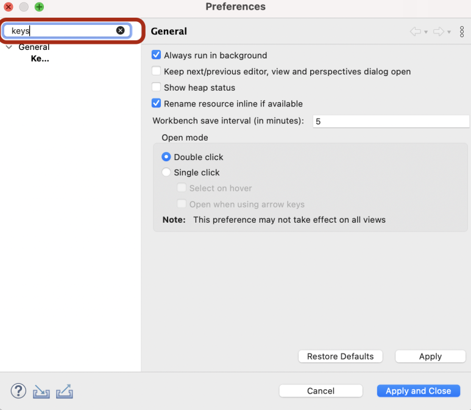Open the back history dropdown arrow
Image resolution: width=471 pixels, height=410 pixels.
(x=426, y=32)
